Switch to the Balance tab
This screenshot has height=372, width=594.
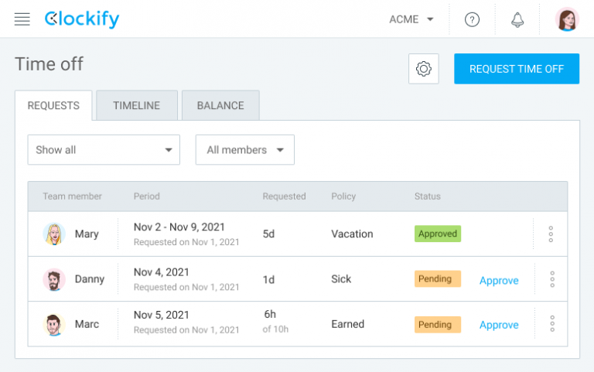pyautogui.click(x=220, y=106)
